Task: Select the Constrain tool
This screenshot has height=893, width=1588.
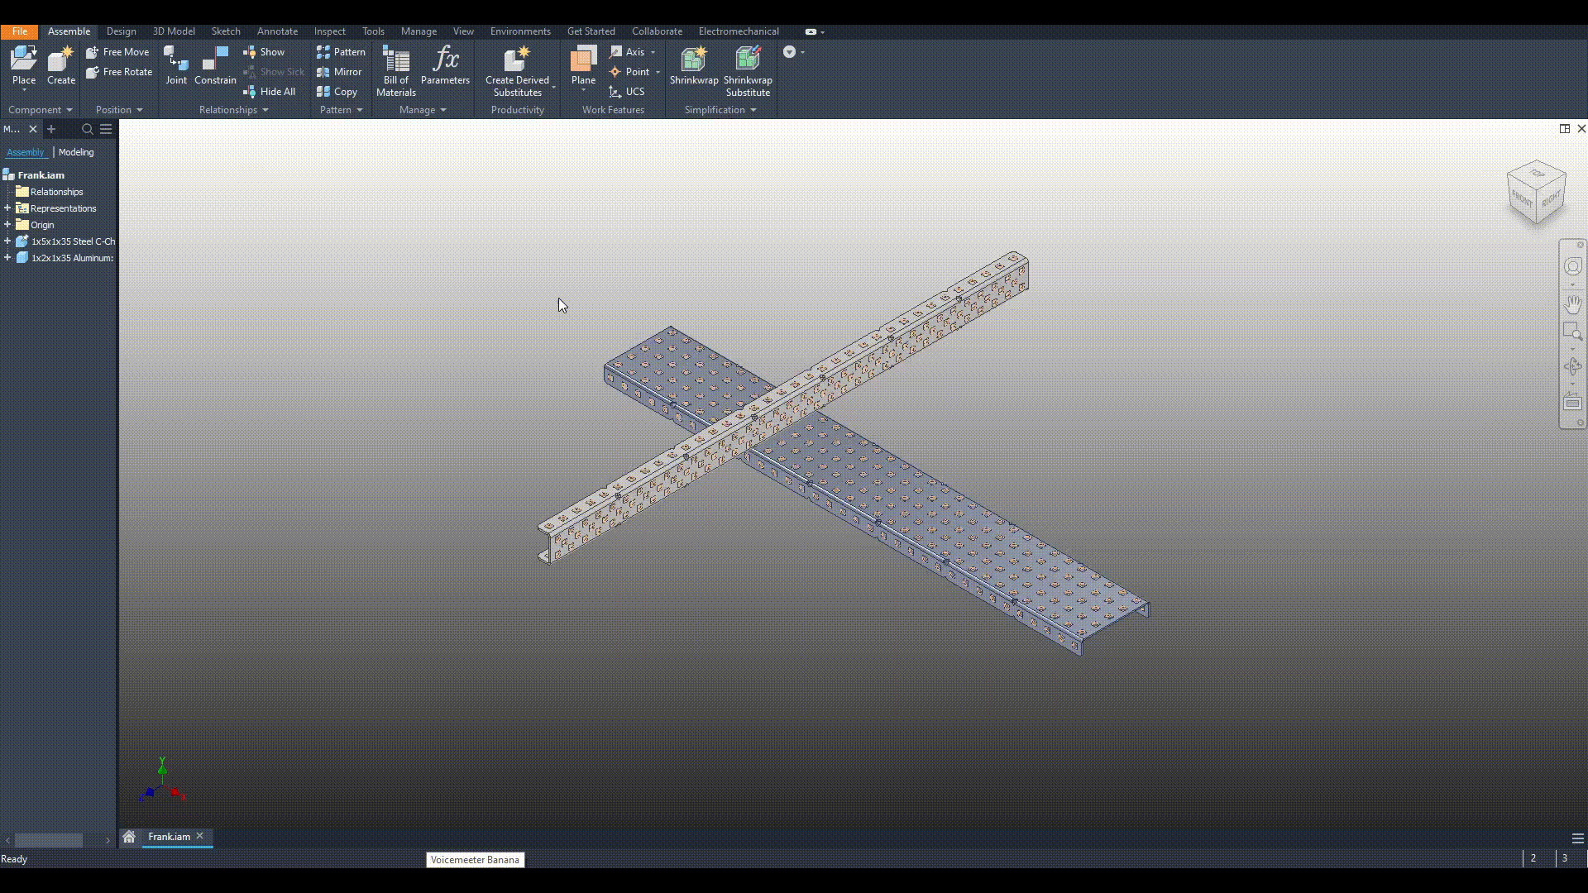Action: tap(215, 65)
